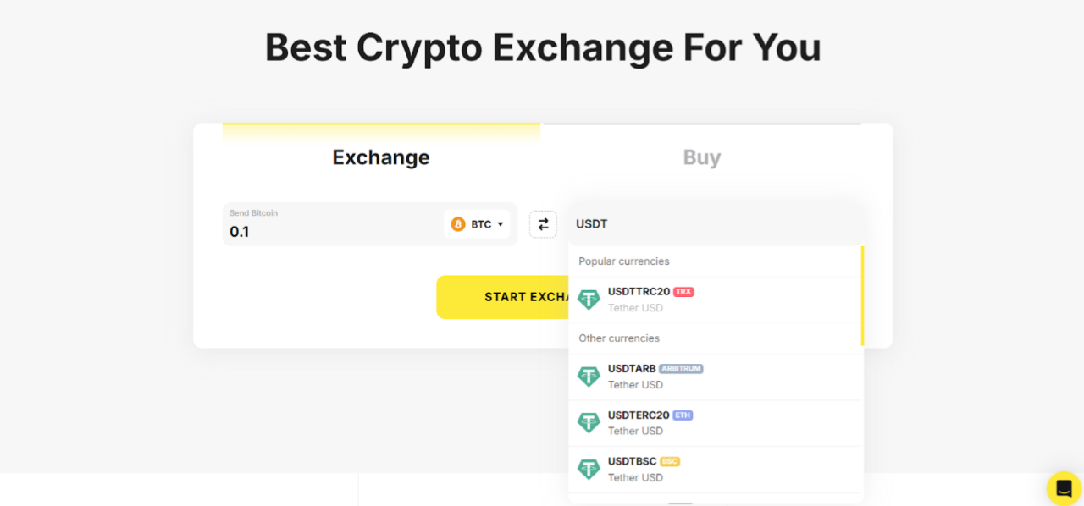Switch to the Exchange tab
Screen dimensions: 1084x506
[x=381, y=157]
